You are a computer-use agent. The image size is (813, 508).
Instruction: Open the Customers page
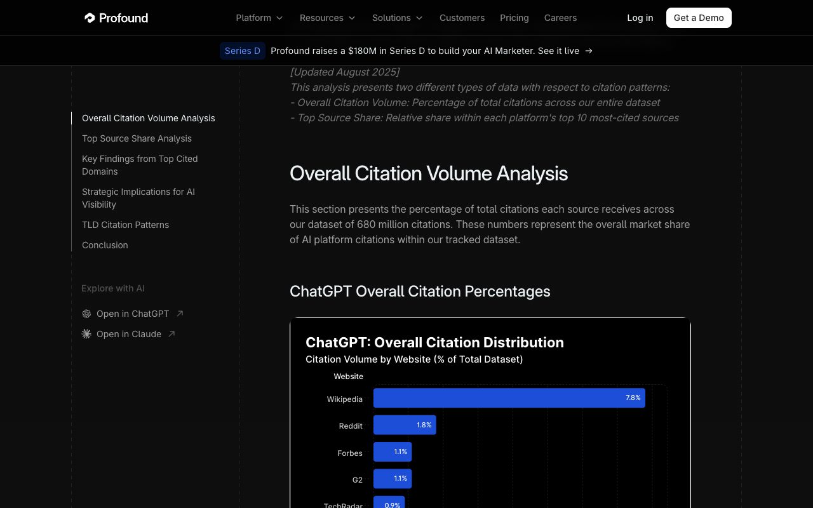click(x=462, y=18)
